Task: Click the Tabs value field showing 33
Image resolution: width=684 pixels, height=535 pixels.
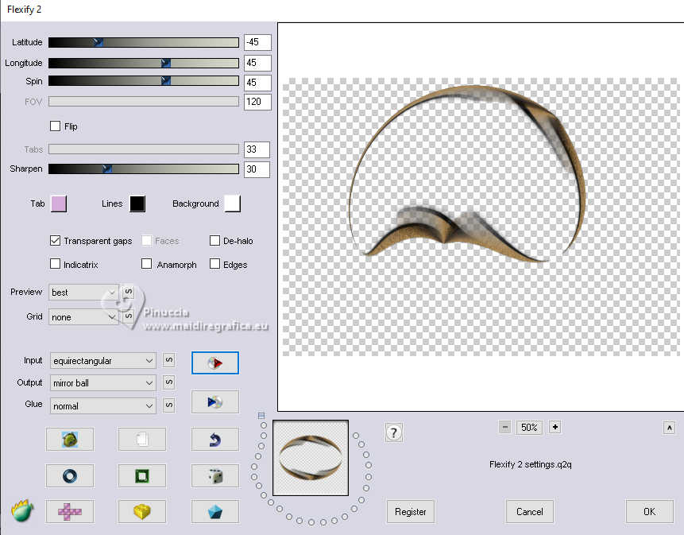Action: coord(257,149)
